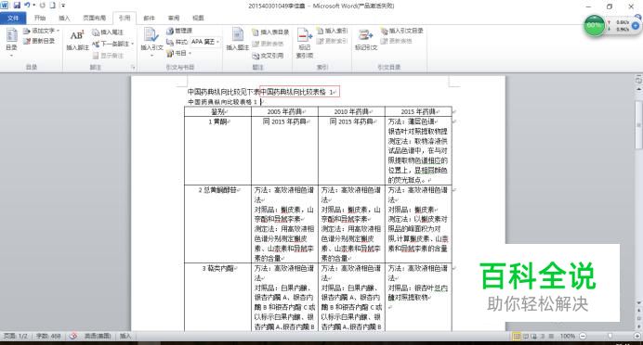Click the language 英语(美国) status indicator
643x345 pixels.
point(98,336)
